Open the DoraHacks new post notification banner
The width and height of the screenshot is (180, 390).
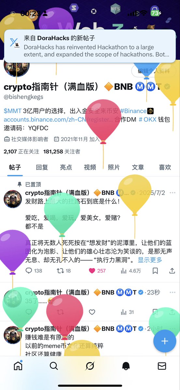pos(90,46)
